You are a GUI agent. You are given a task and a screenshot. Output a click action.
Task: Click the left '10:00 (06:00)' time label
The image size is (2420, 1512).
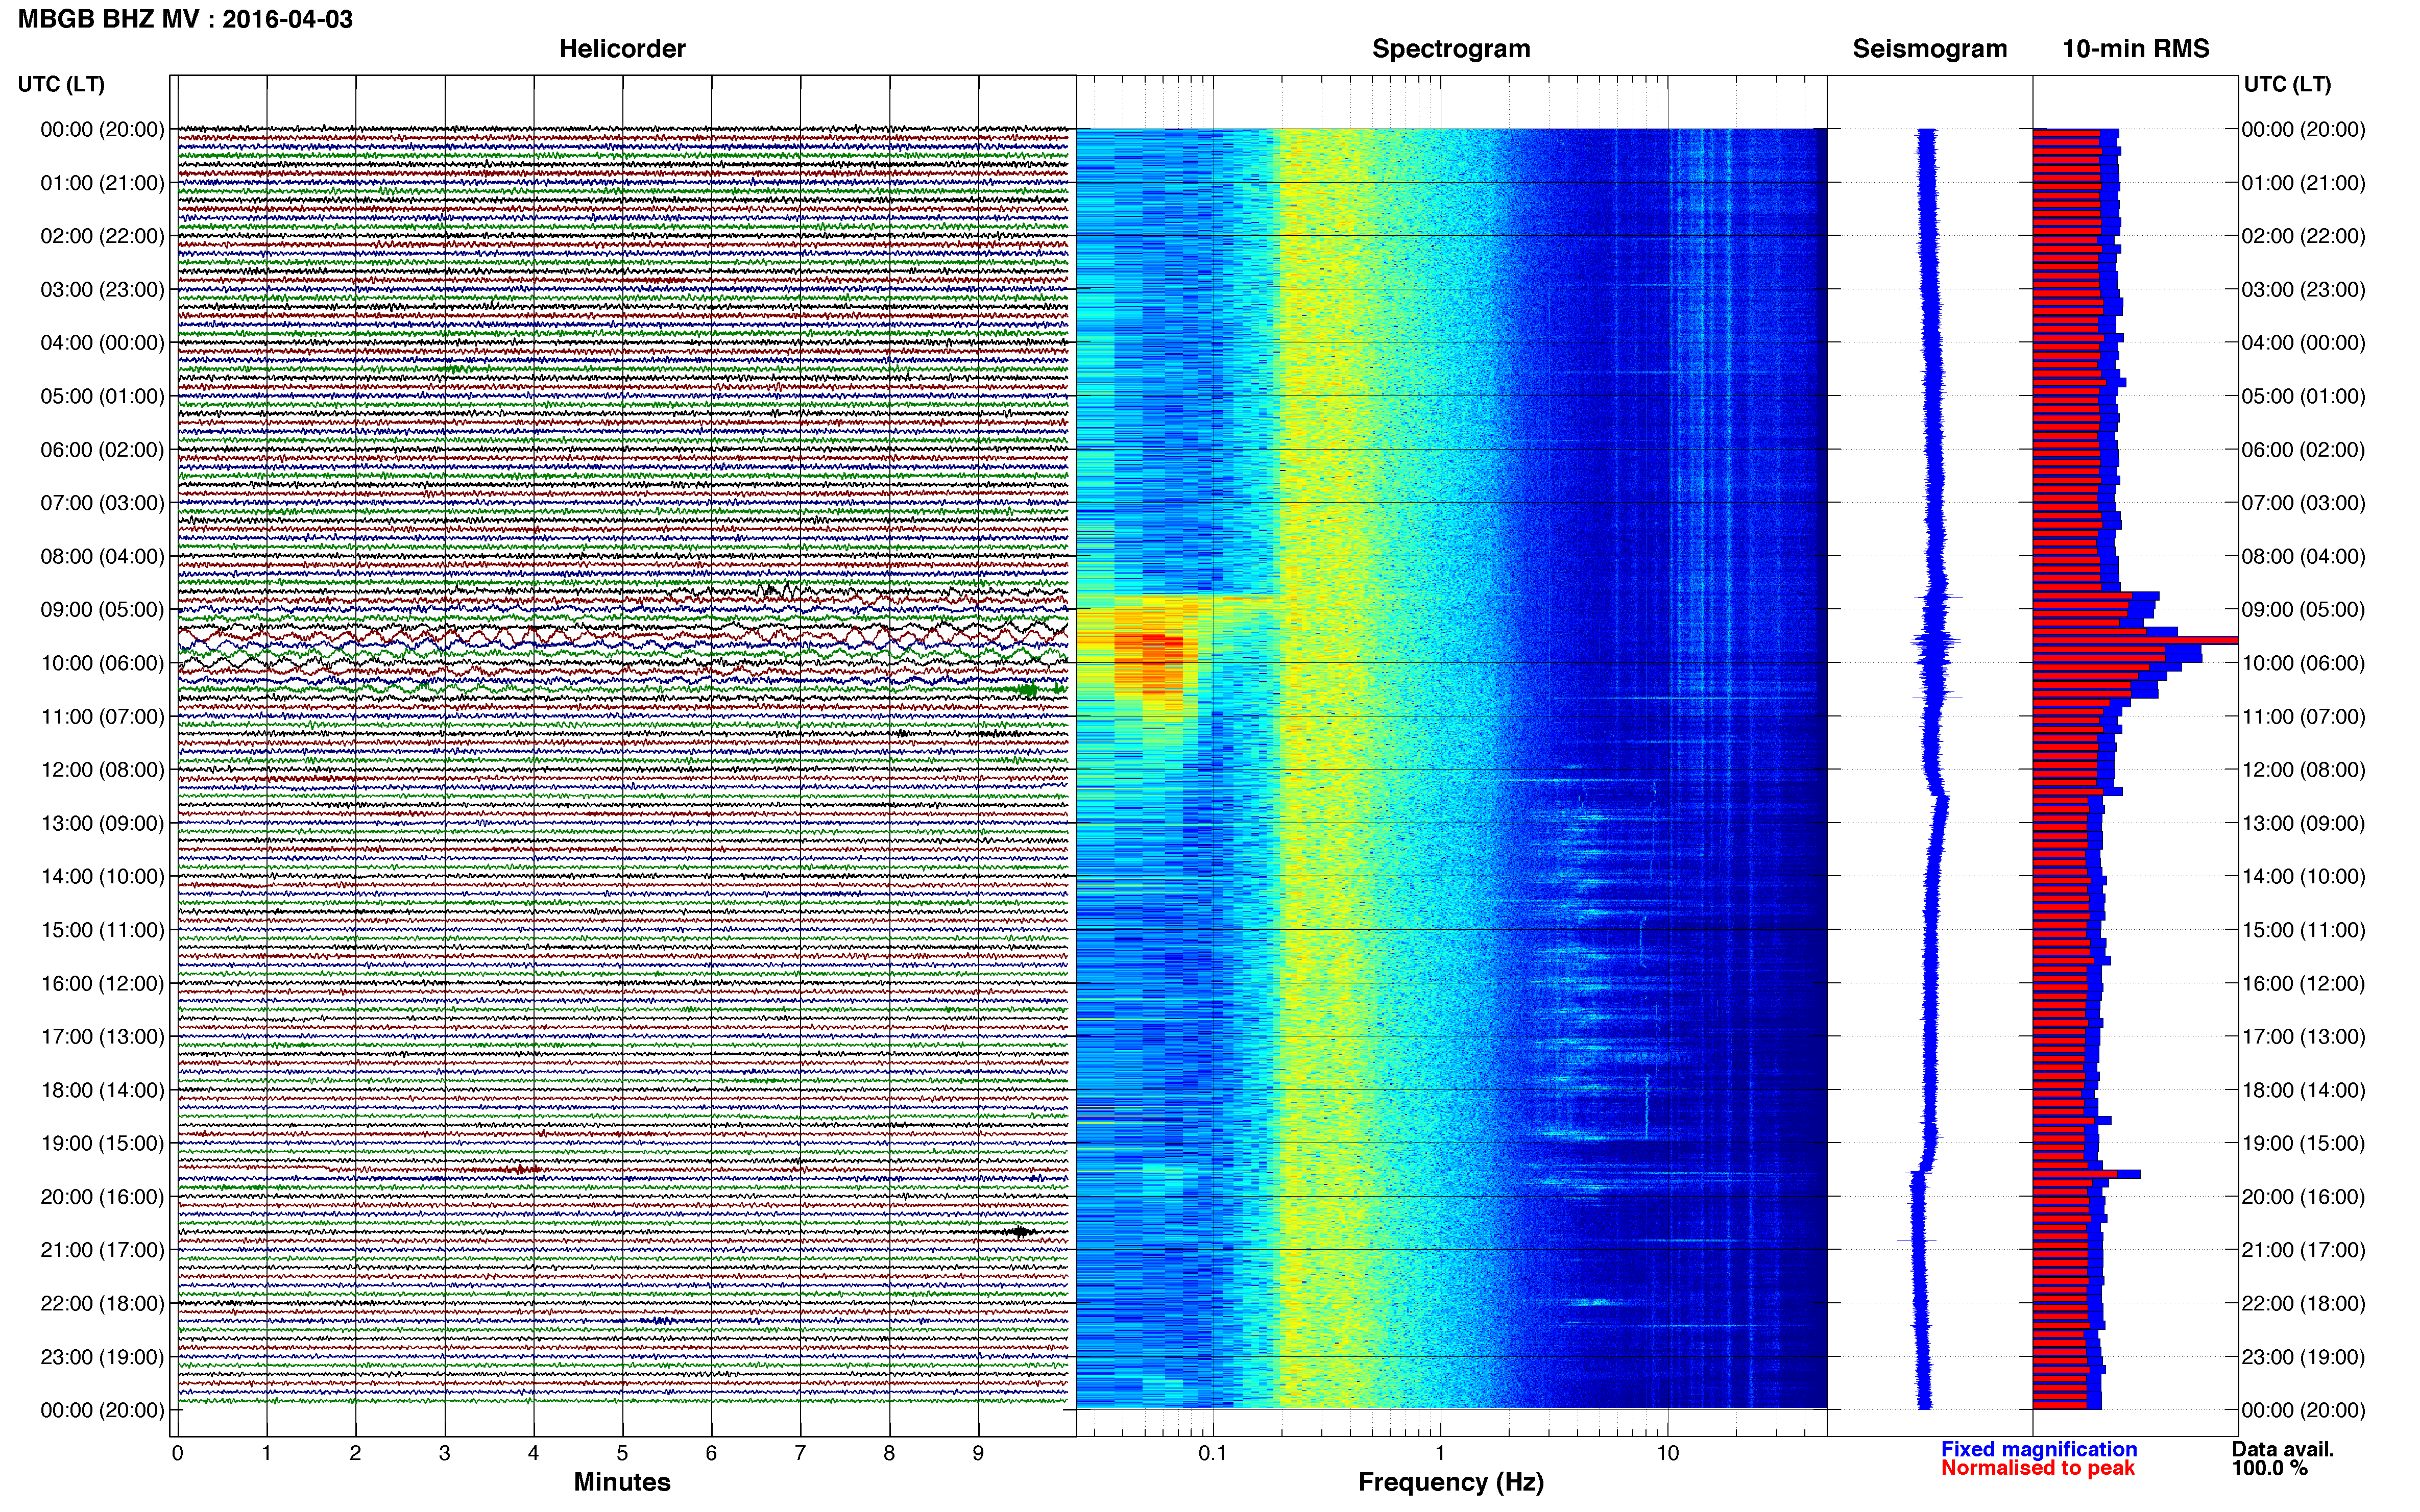coord(102,663)
